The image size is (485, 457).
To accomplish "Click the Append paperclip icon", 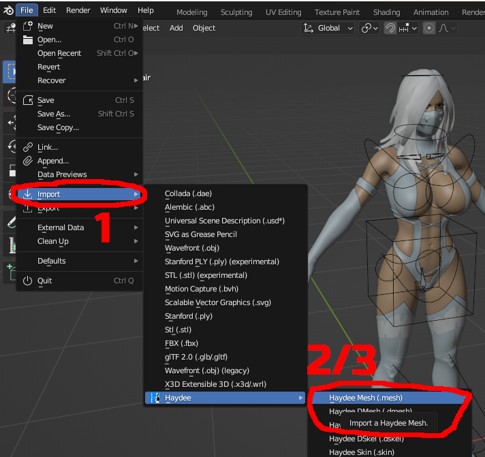I will 28,161.
